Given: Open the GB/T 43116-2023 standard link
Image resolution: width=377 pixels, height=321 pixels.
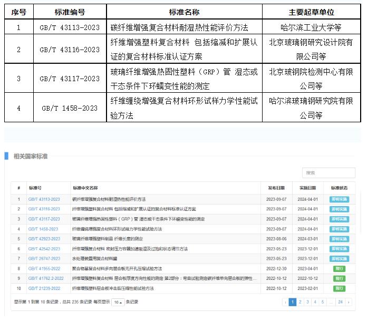Looking at the screenshot, I should coord(44,209).
